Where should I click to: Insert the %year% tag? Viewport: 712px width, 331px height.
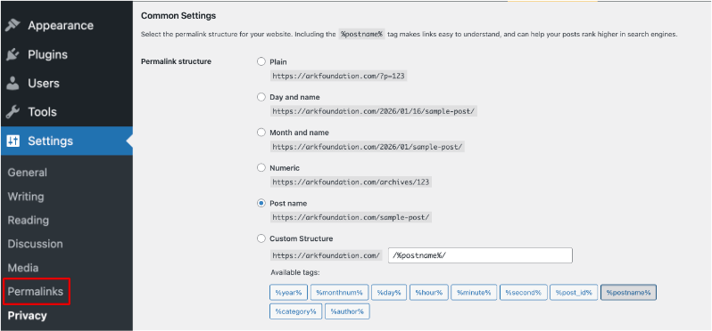289,293
